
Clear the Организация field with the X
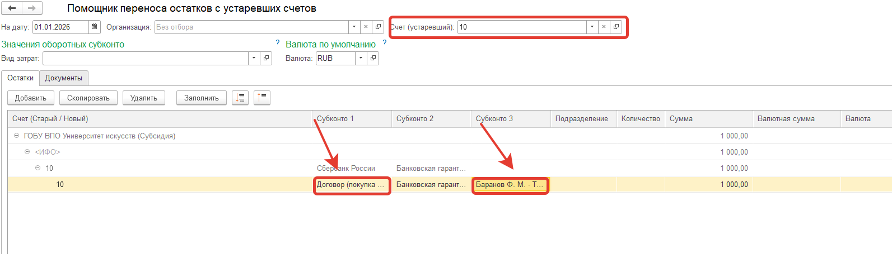[x=366, y=27]
